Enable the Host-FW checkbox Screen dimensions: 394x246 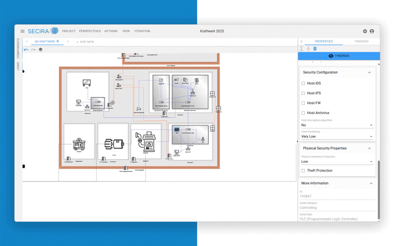(x=303, y=103)
